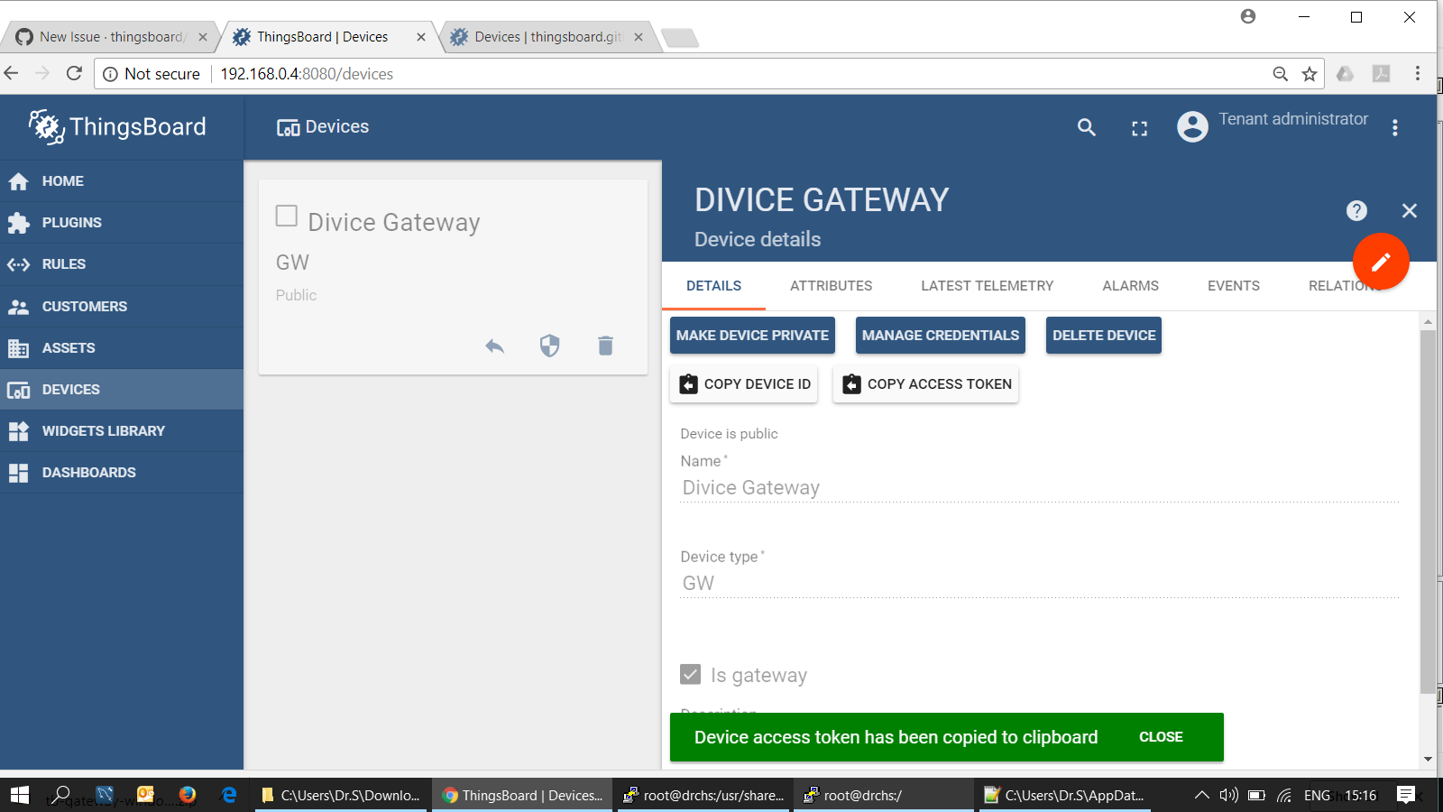
Task: Open search in the ThingsBoard top bar
Action: [x=1085, y=127]
